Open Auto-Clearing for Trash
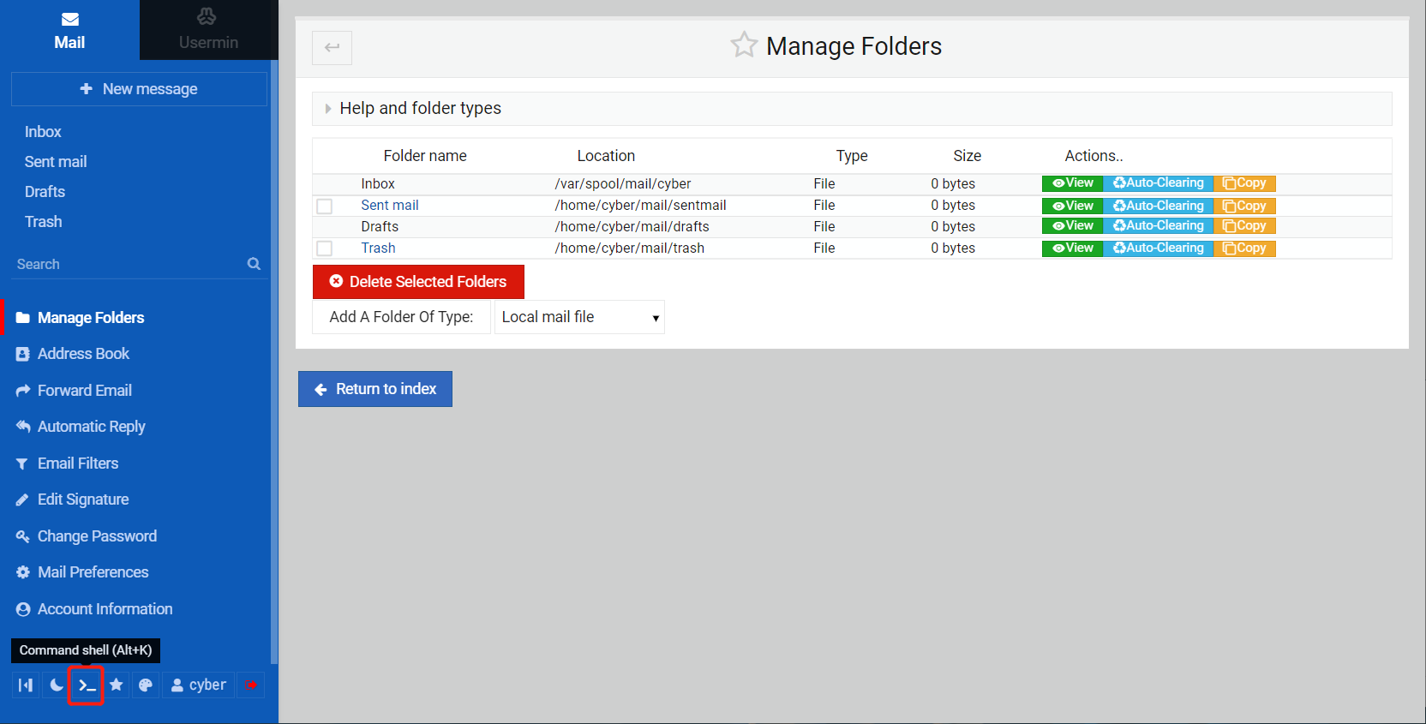Viewport: 1426px width, 724px height. pyautogui.click(x=1159, y=248)
